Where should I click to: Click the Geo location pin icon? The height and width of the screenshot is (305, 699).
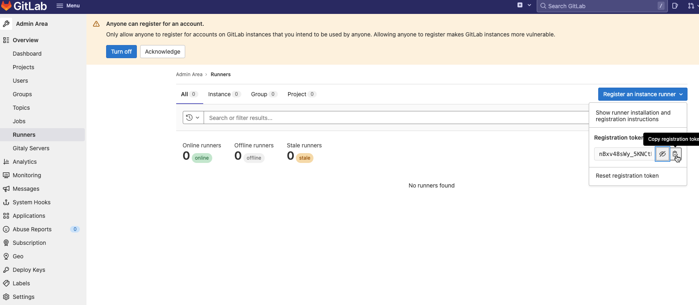(x=6, y=256)
